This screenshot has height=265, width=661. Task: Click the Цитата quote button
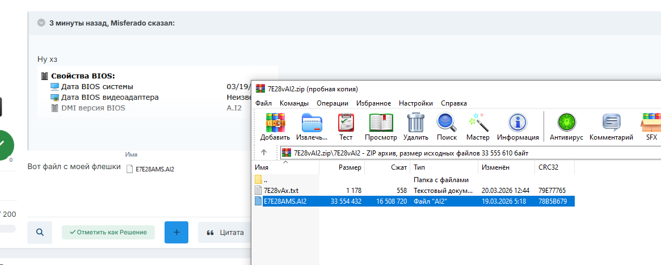[x=225, y=232]
